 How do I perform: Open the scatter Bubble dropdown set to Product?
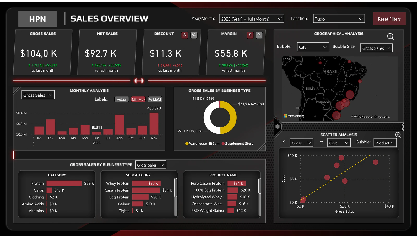coord(385,143)
